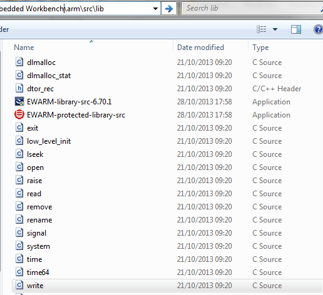Expand the address bar history dropdown
Screen dimensions: 323x295
[155, 9]
